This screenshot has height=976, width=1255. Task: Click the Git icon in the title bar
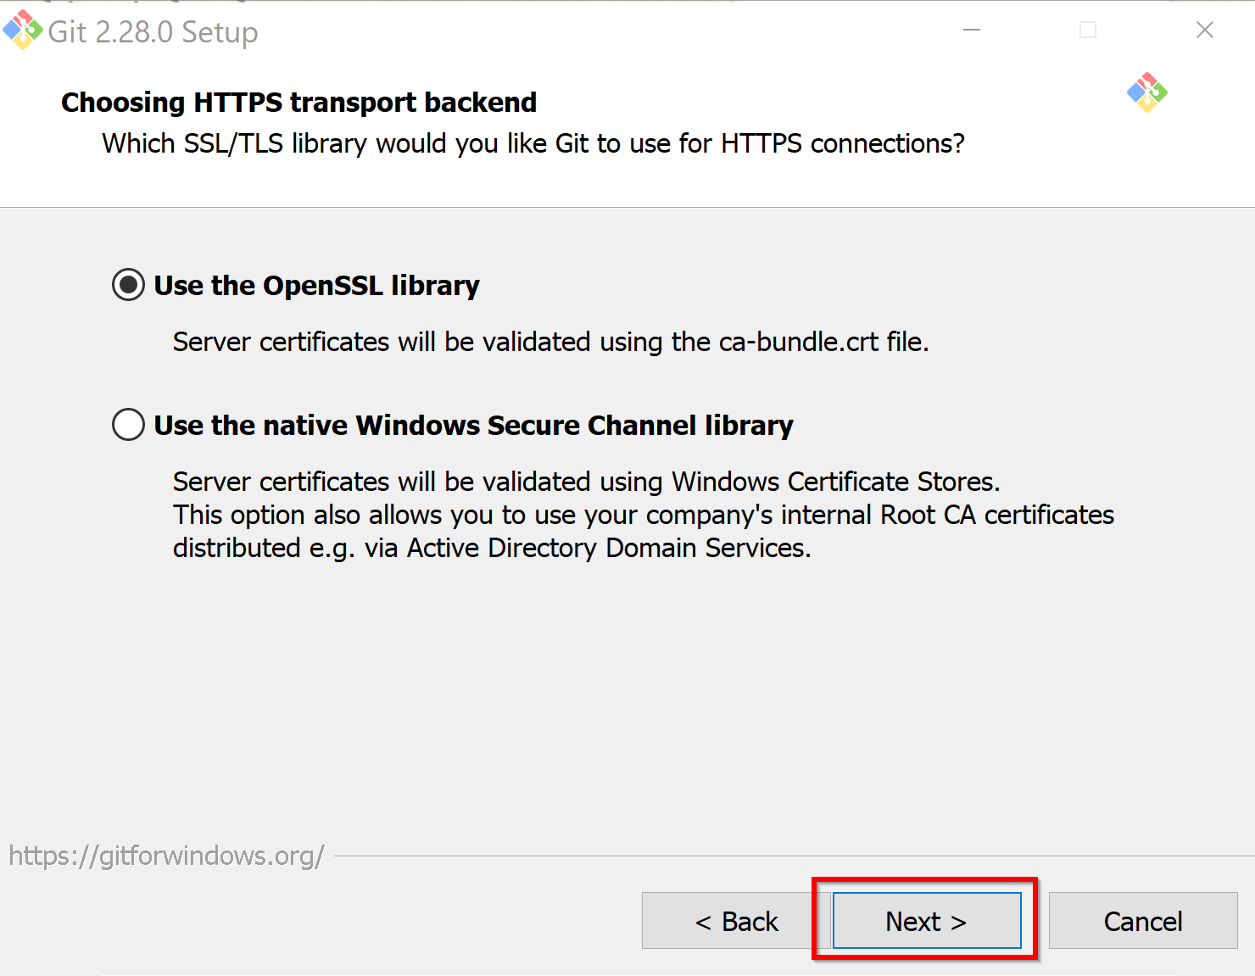tap(23, 30)
